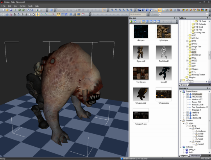
Task: Select the Weapon1.pcx thumbnail
Action: [x=141, y=115]
